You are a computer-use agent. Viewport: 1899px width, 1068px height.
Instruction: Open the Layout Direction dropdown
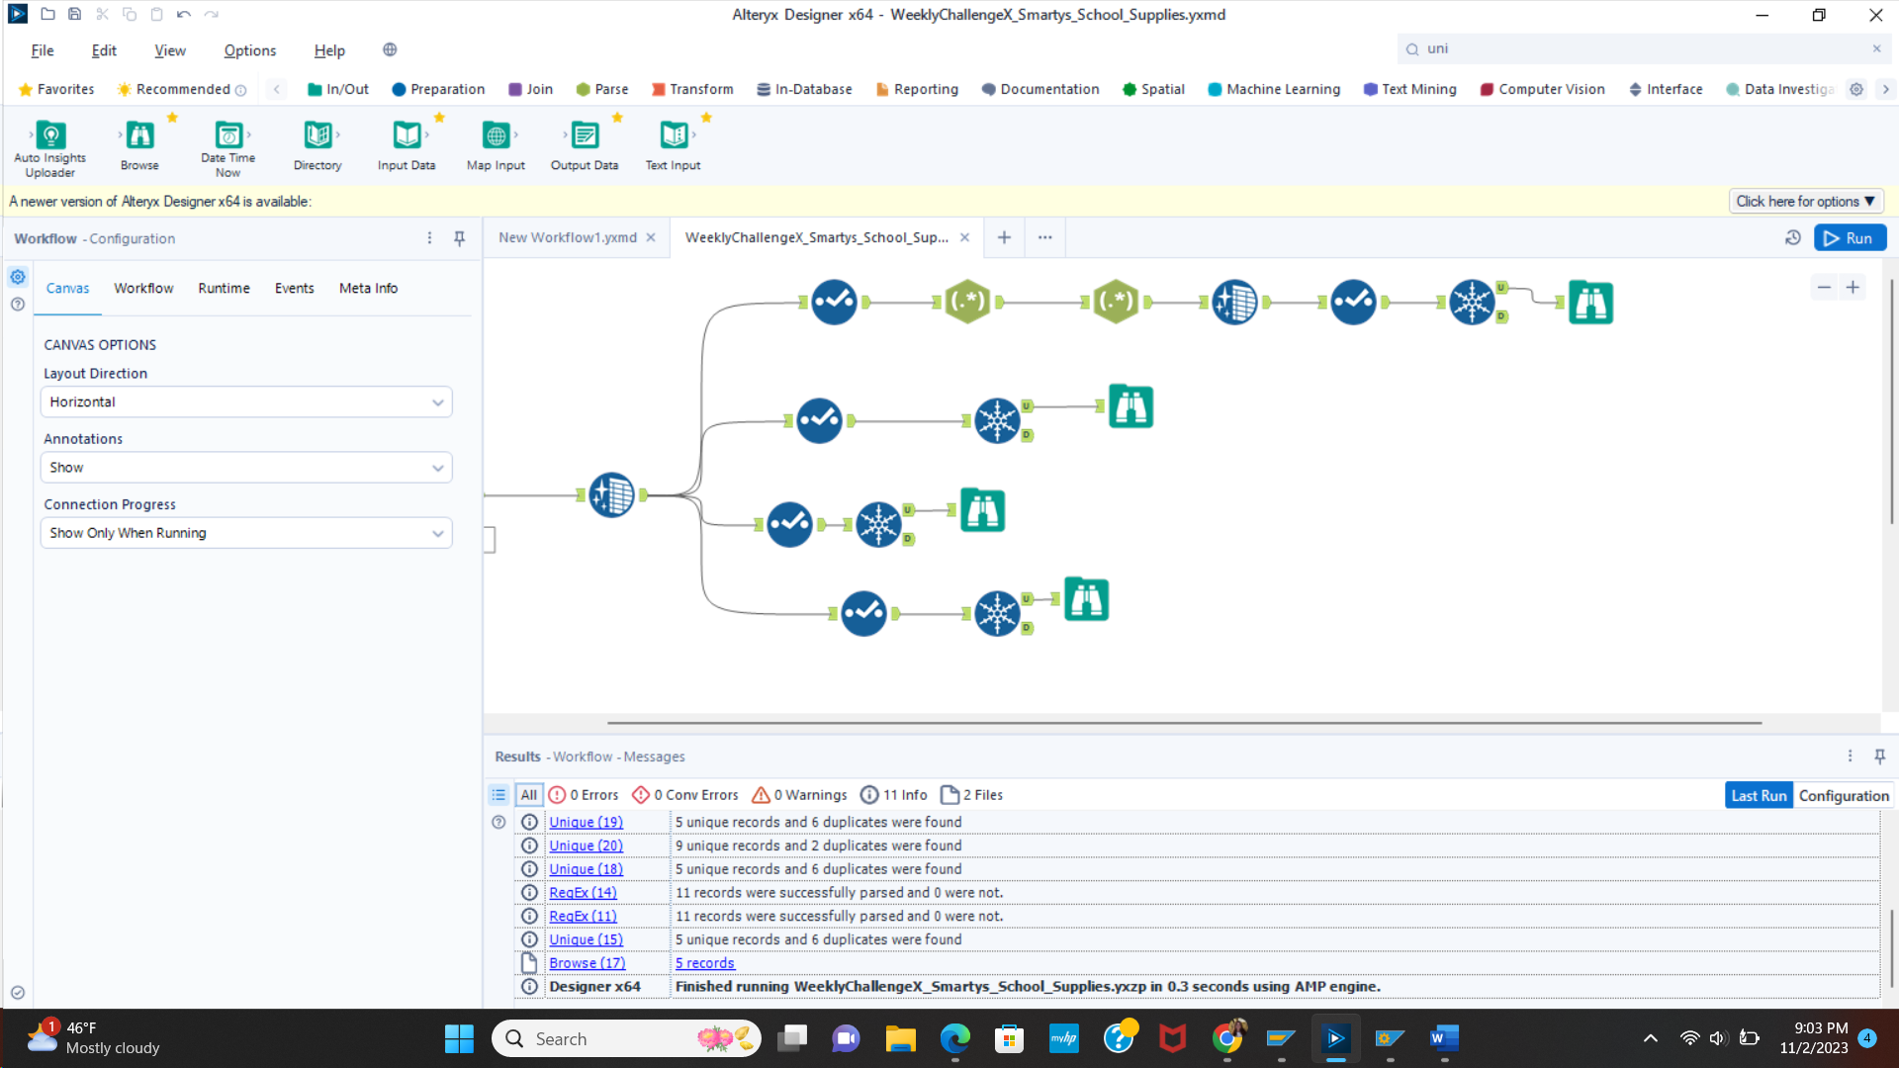coord(246,402)
